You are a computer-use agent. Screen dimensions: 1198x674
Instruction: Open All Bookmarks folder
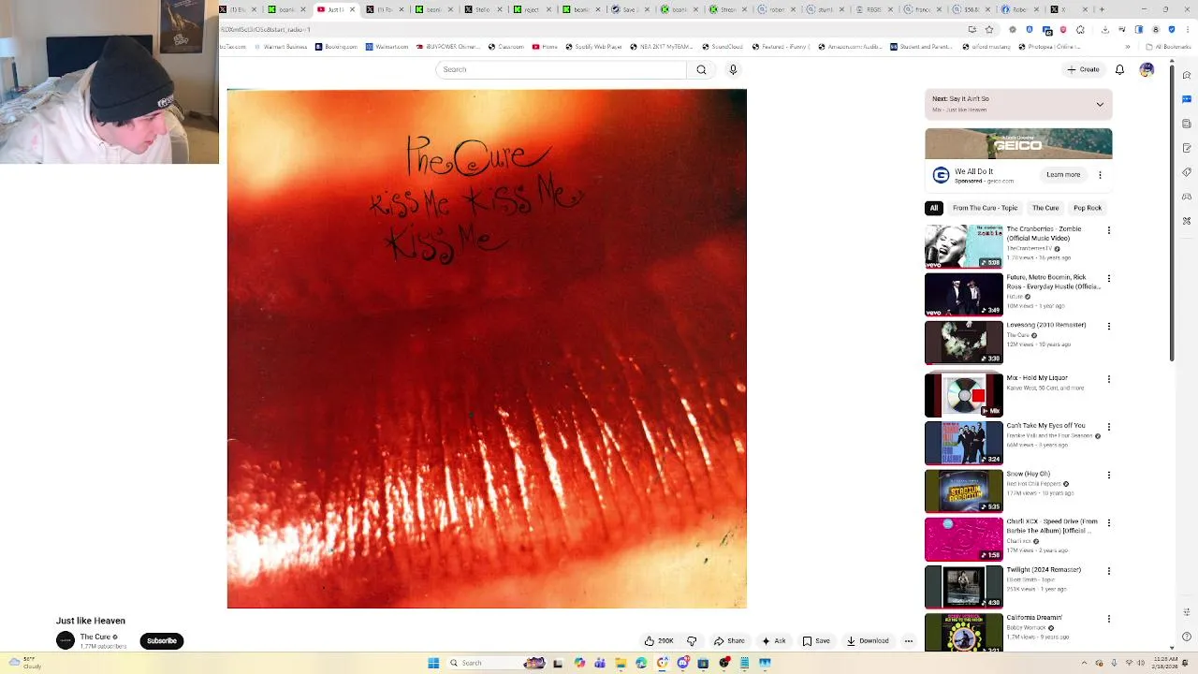tap(1169, 47)
